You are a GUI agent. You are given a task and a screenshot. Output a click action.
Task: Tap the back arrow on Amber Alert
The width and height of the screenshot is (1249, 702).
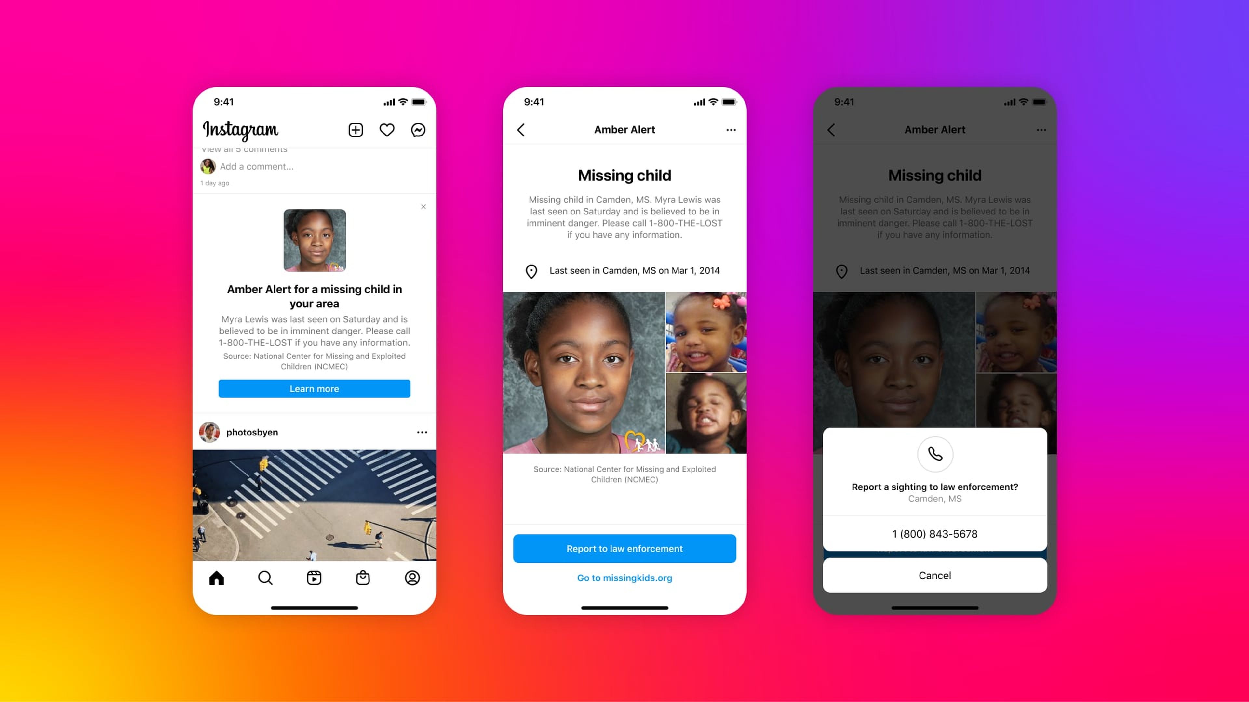tap(522, 129)
